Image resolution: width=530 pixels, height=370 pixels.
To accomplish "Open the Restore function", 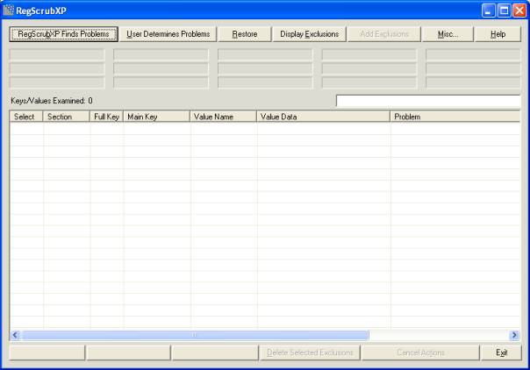I will coord(245,34).
